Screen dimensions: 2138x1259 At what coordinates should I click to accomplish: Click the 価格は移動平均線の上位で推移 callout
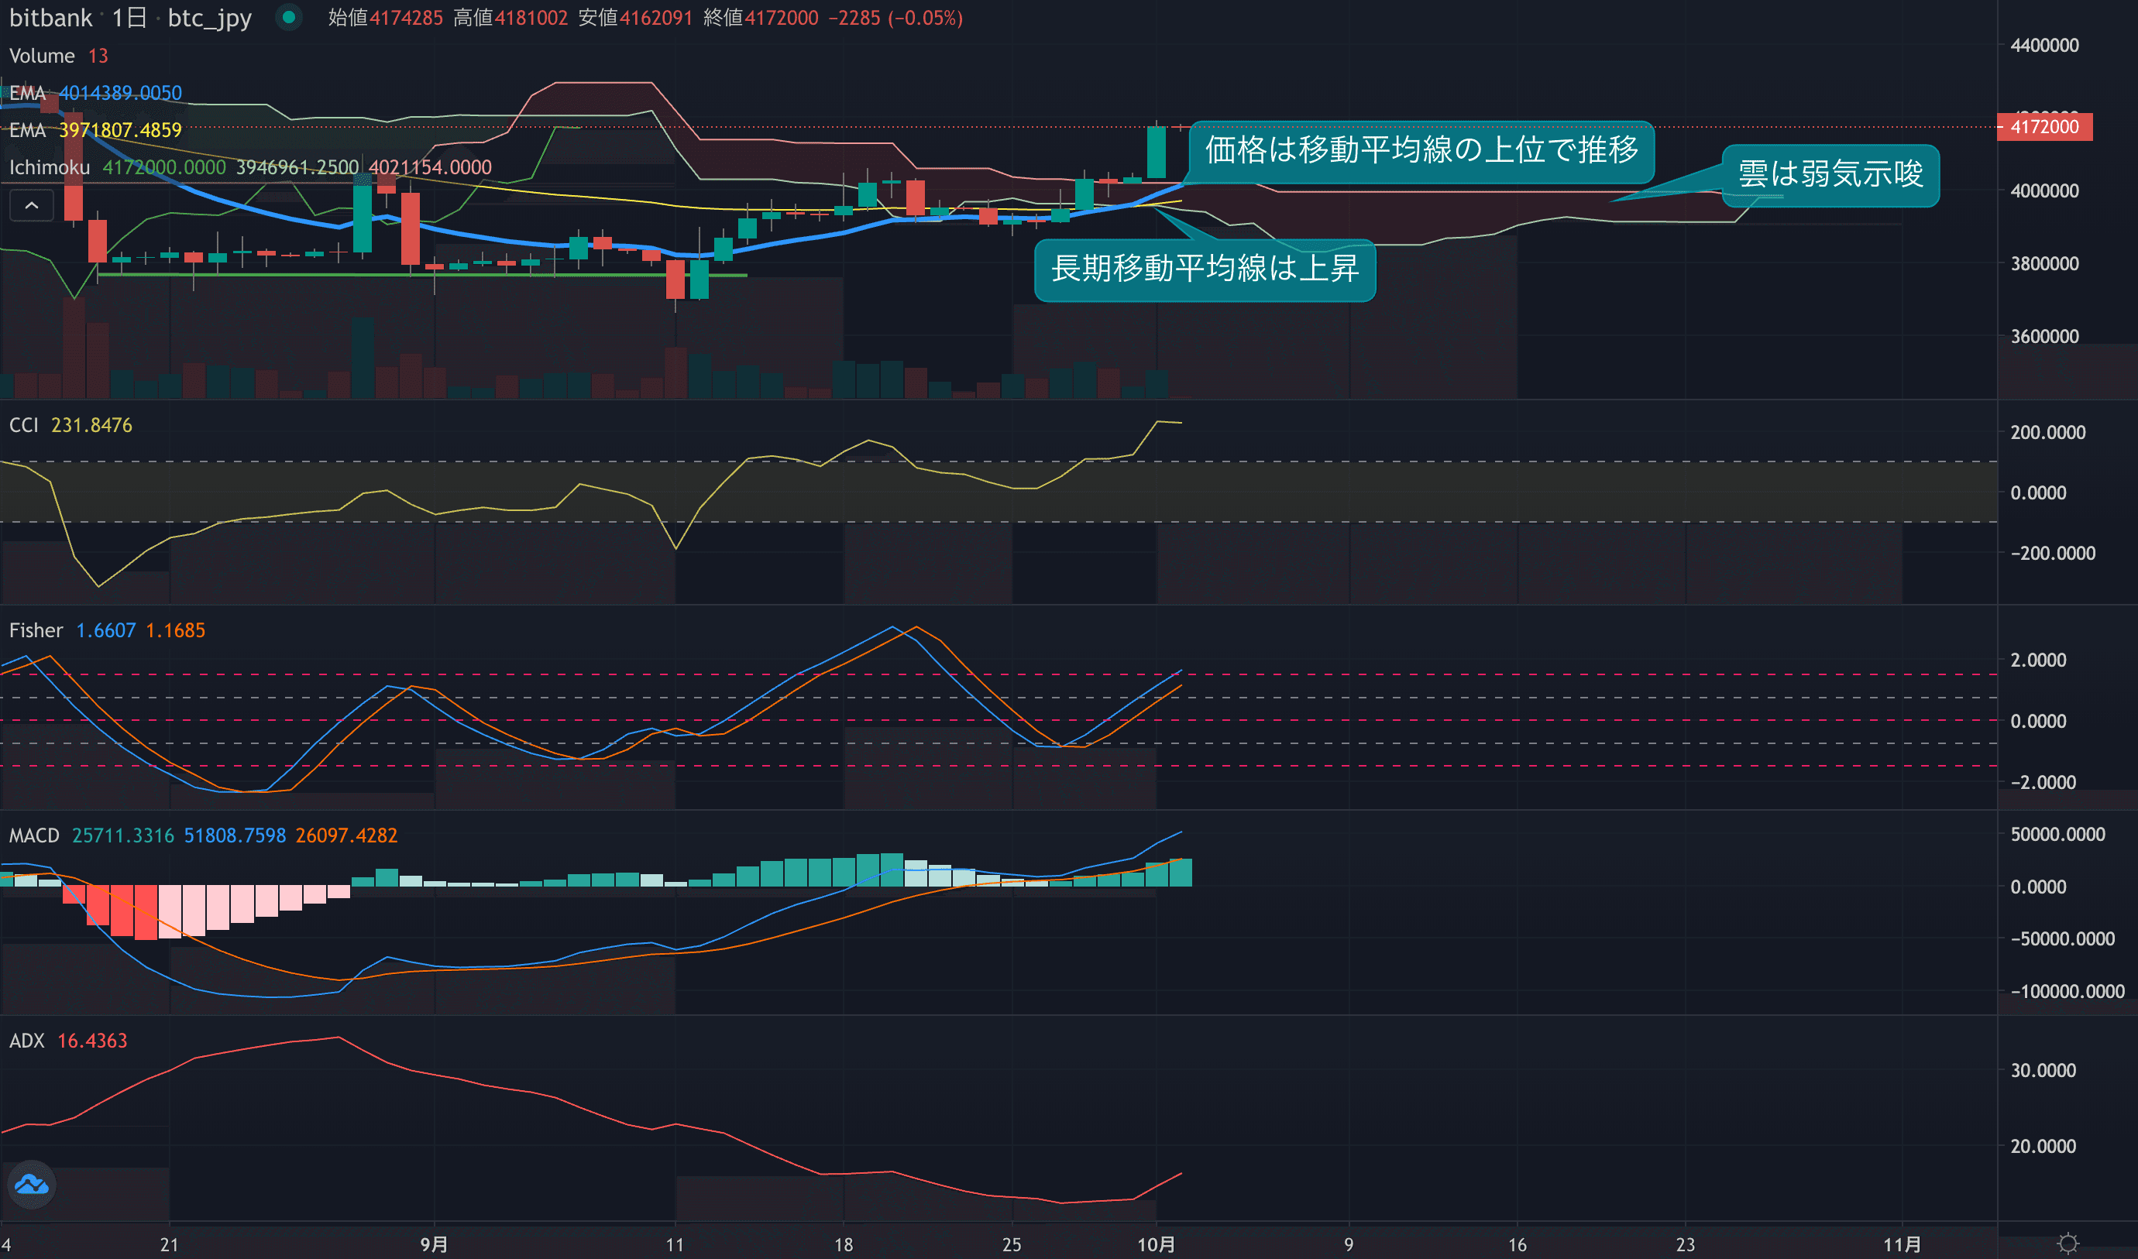click(1421, 150)
